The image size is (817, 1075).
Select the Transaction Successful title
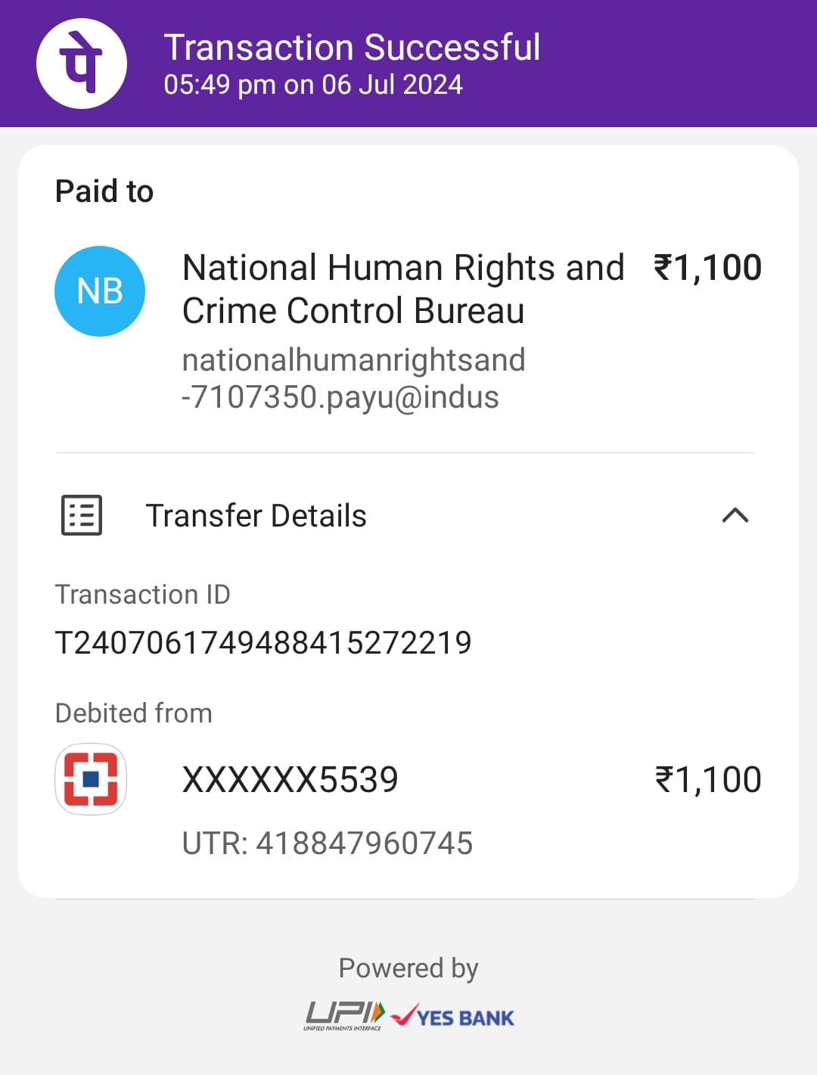pos(352,47)
